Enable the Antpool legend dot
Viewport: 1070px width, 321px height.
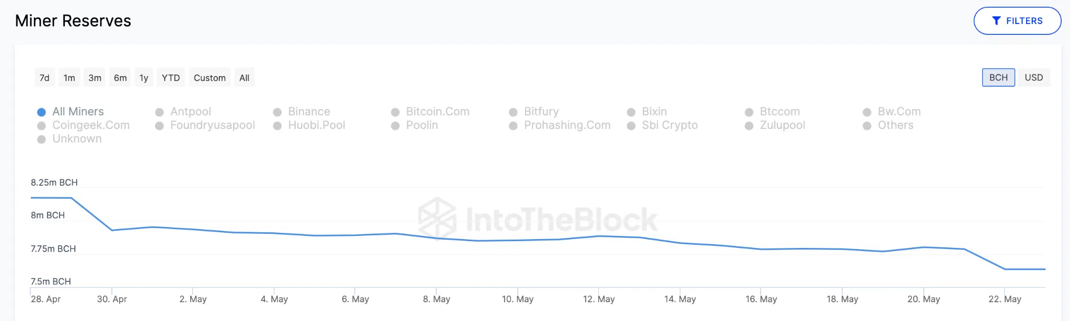159,112
